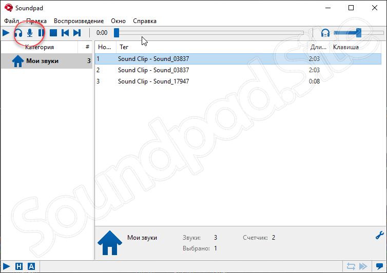Skip to next sound in list
This screenshot has width=387, height=273.
point(77,33)
